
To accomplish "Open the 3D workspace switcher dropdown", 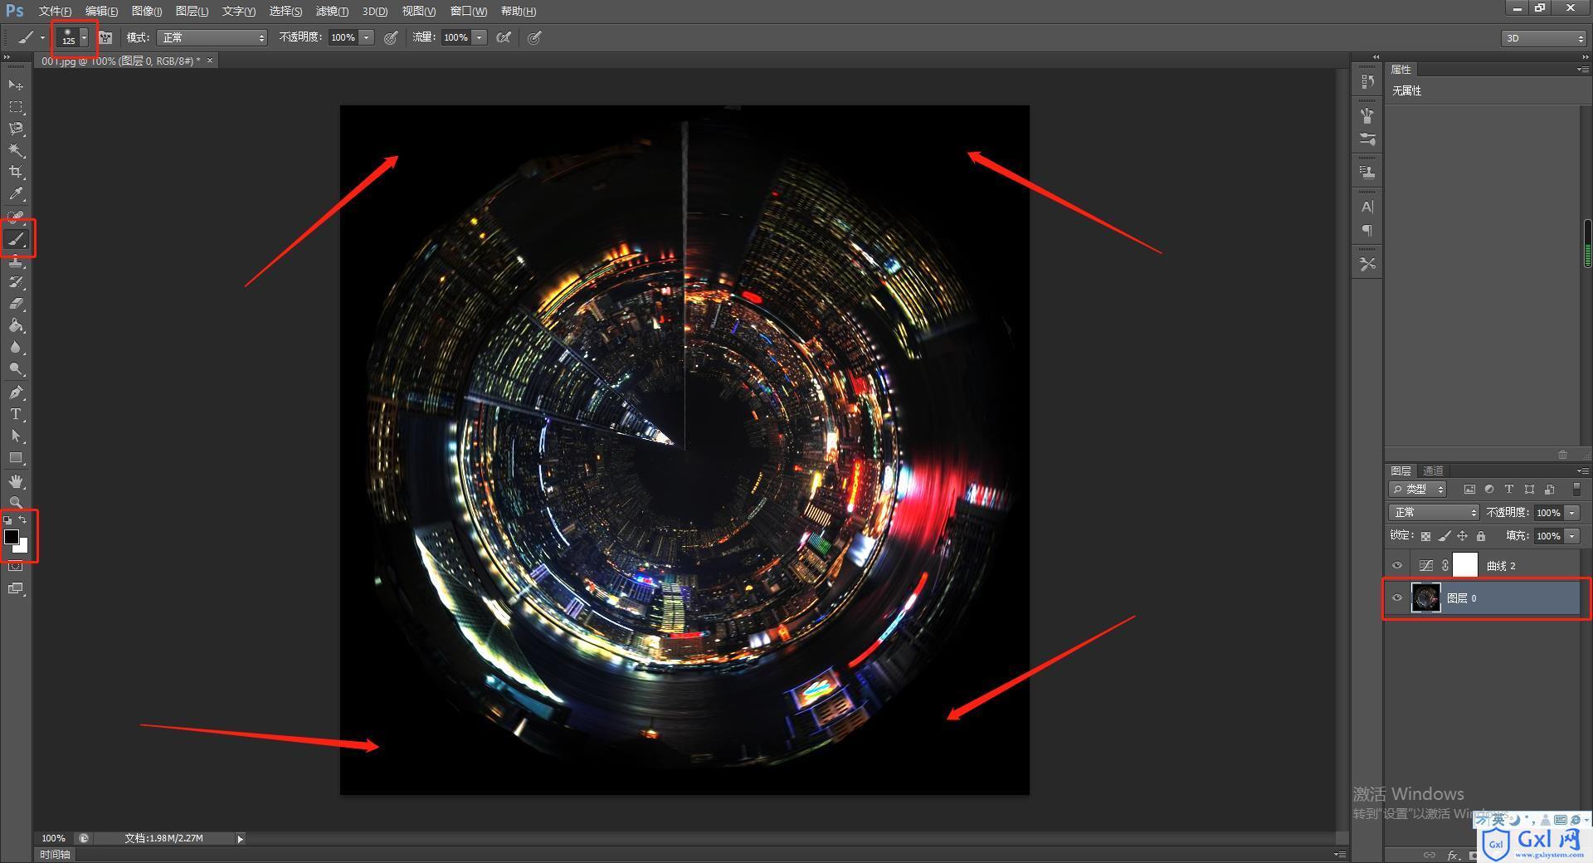I will point(1543,38).
